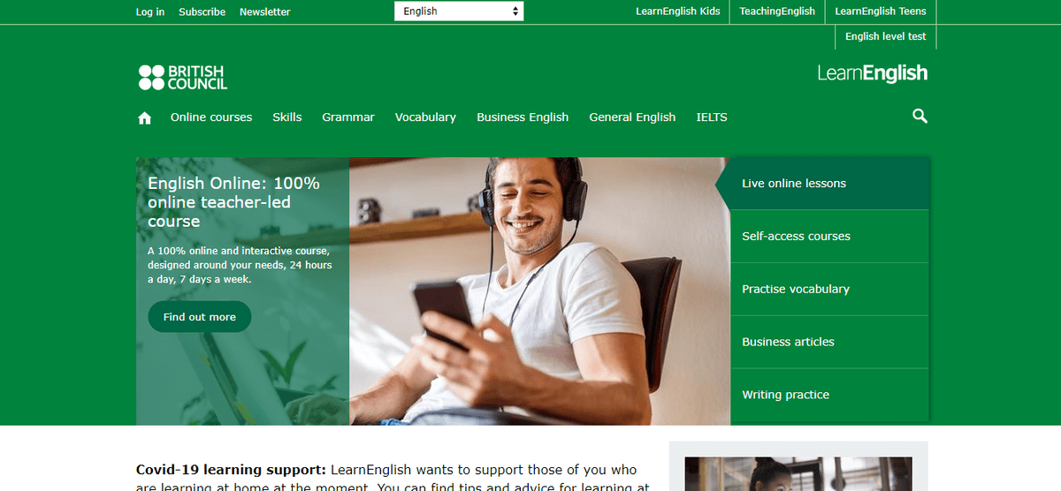Click the Covid-19 learning support text
The image size is (1061, 491).
(232, 470)
